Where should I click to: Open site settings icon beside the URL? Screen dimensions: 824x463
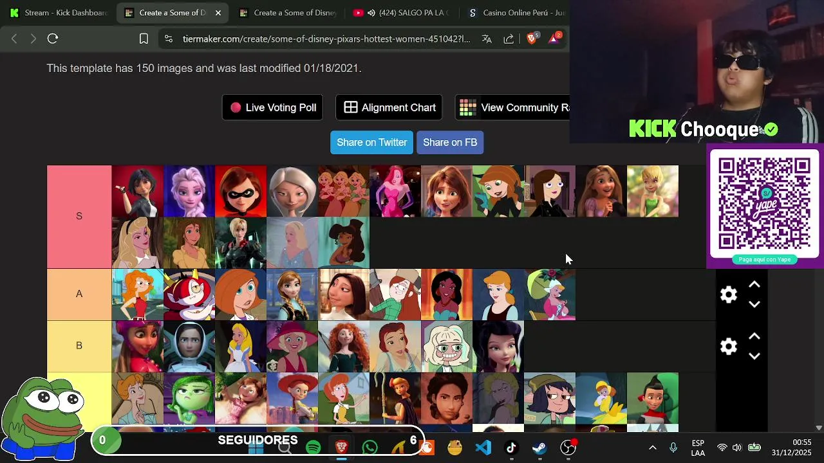168,39
